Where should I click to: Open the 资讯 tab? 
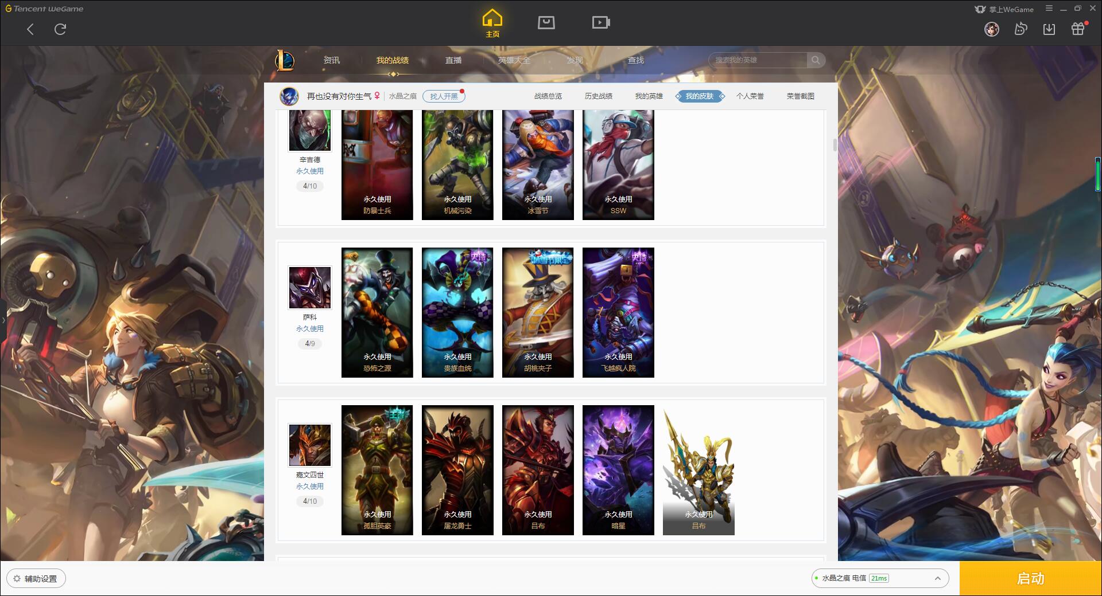coord(332,60)
